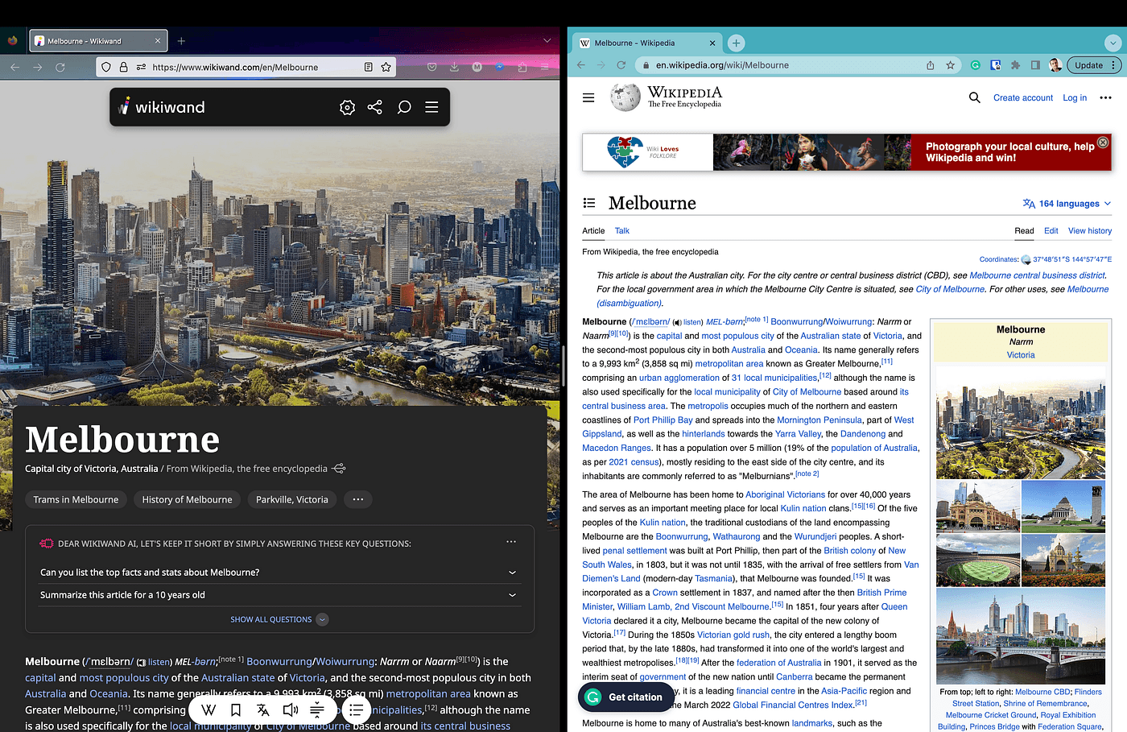Expand 'Can you list the top facts' question
Screen dimensions: 1127x732
(x=279, y=572)
